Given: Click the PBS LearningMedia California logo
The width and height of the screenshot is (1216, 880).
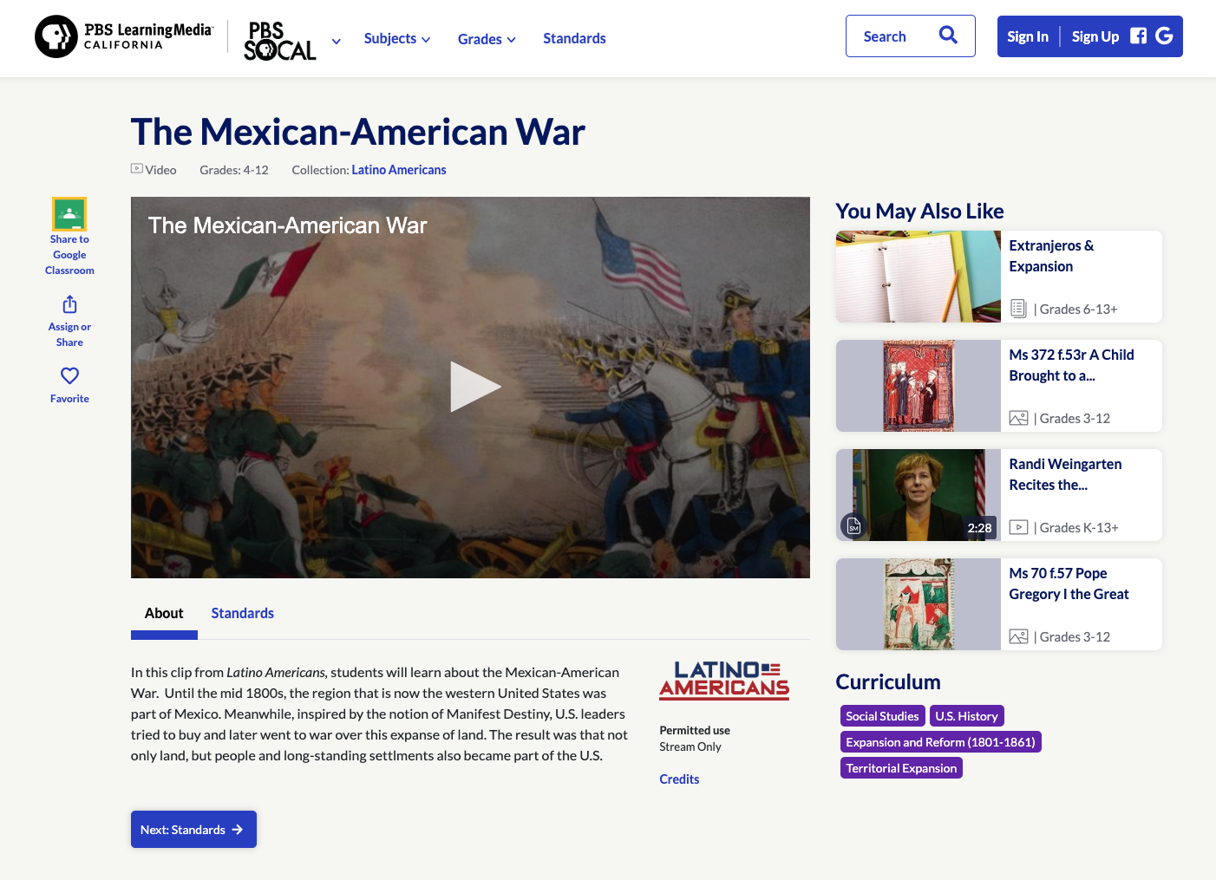Looking at the screenshot, I should 121,37.
